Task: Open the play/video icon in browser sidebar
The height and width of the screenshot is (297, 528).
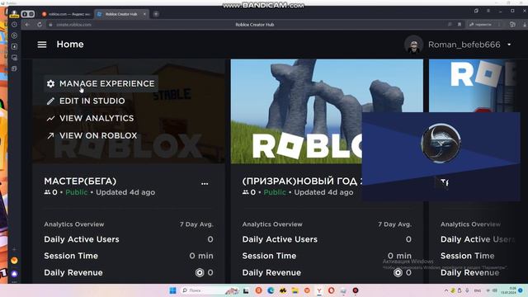Action: (x=14, y=35)
